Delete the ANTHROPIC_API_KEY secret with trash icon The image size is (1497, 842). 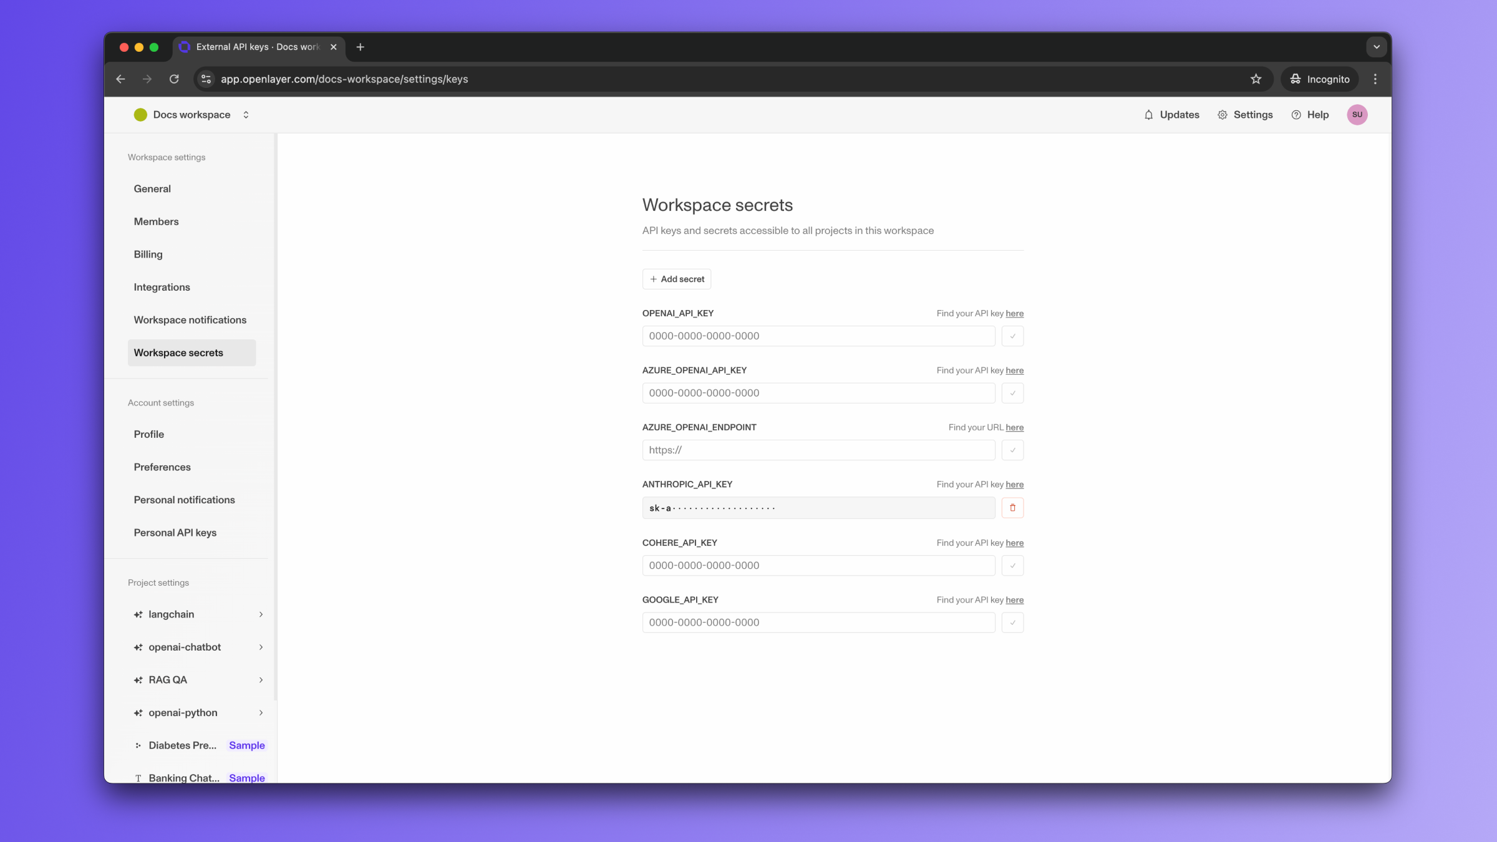[x=1012, y=508]
